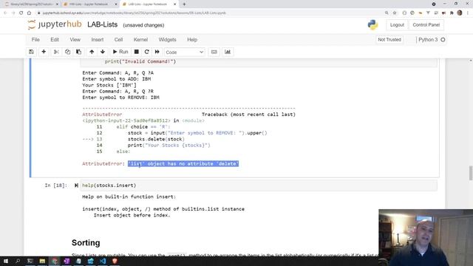This screenshot has height=266, width=473.
Task: Go back with the browser back arrow
Action: [x=5, y=13]
